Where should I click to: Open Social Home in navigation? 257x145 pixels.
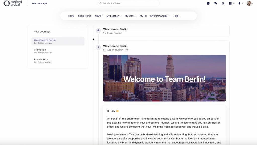tap(85, 16)
